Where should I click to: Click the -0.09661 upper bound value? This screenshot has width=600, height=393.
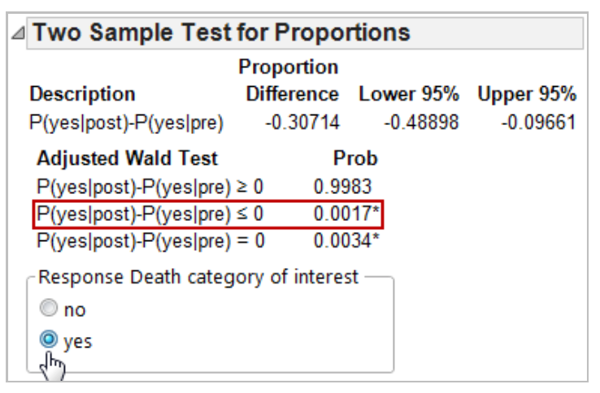point(538,123)
